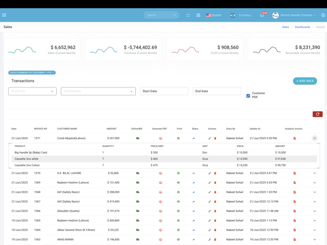Click customer name ANAS MAMA
This screenshot has width=327, height=245.
click(x=65, y=239)
